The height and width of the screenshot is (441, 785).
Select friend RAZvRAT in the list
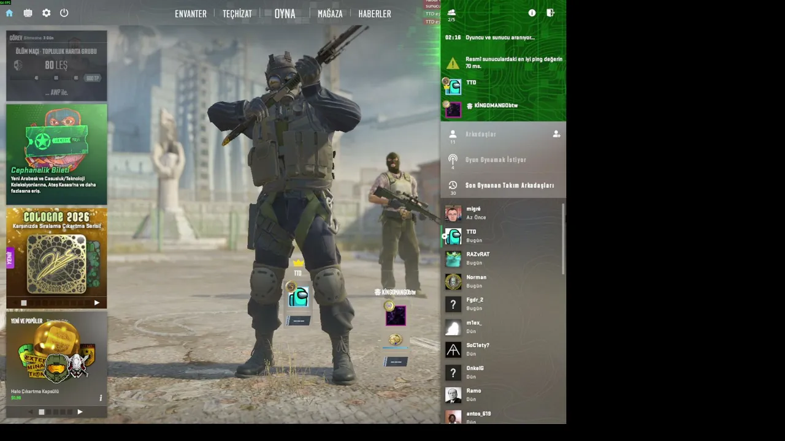coord(503,258)
